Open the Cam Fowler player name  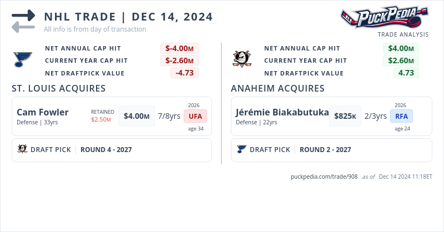pos(43,113)
